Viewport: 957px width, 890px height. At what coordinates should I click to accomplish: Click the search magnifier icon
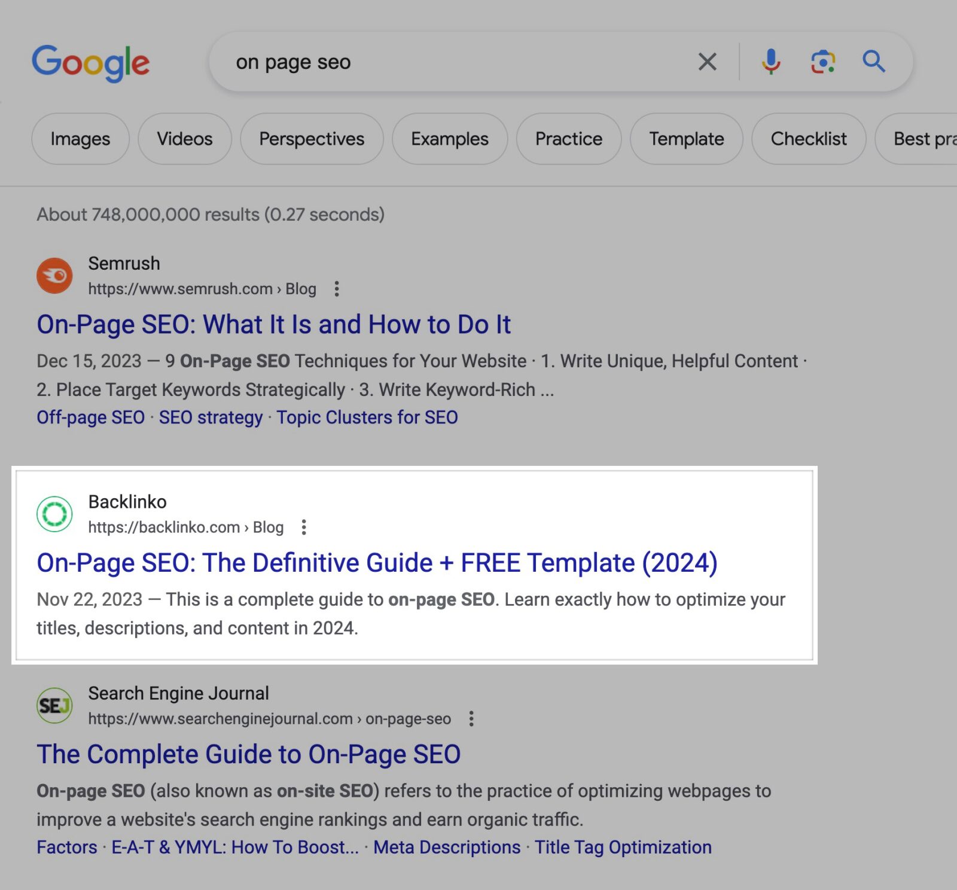[873, 62]
